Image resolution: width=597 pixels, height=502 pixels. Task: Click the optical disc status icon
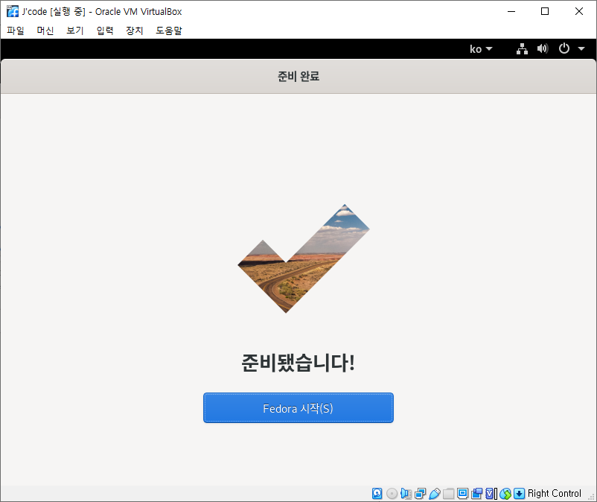392,494
